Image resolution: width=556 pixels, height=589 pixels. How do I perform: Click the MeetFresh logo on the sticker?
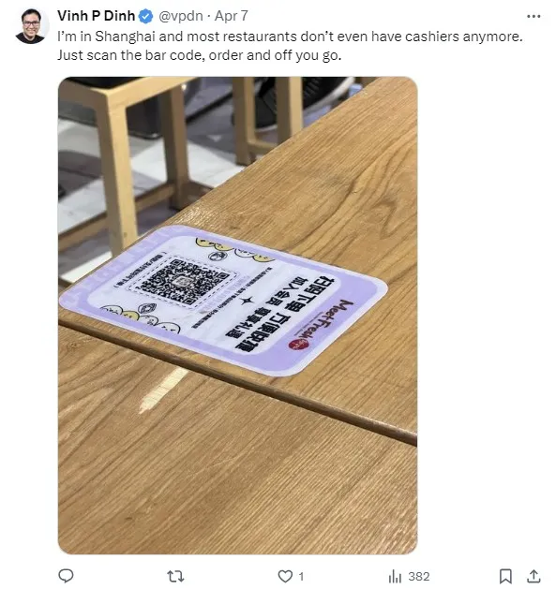(x=320, y=325)
